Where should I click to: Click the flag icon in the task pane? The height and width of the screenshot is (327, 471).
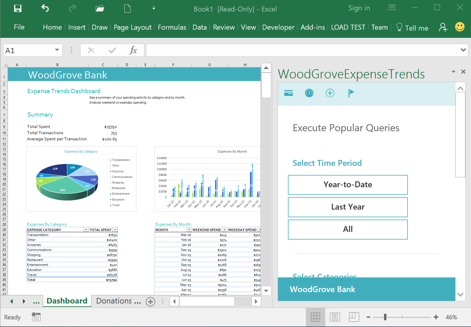point(351,93)
